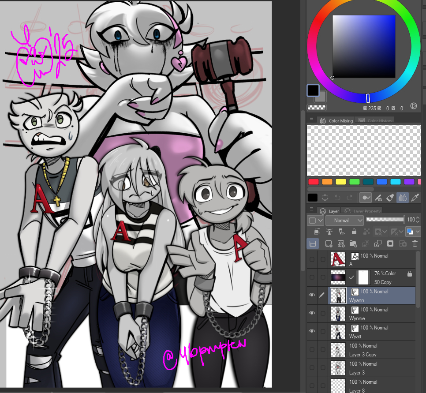The image size is (426, 393).
Task: Select the eyedropper tool in Color Mixing
Action: pyautogui.click(x=415, y=198)
